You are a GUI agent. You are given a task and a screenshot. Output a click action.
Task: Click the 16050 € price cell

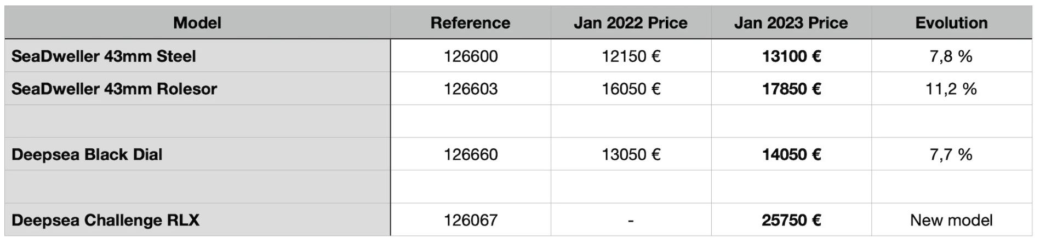click(631, 89)
